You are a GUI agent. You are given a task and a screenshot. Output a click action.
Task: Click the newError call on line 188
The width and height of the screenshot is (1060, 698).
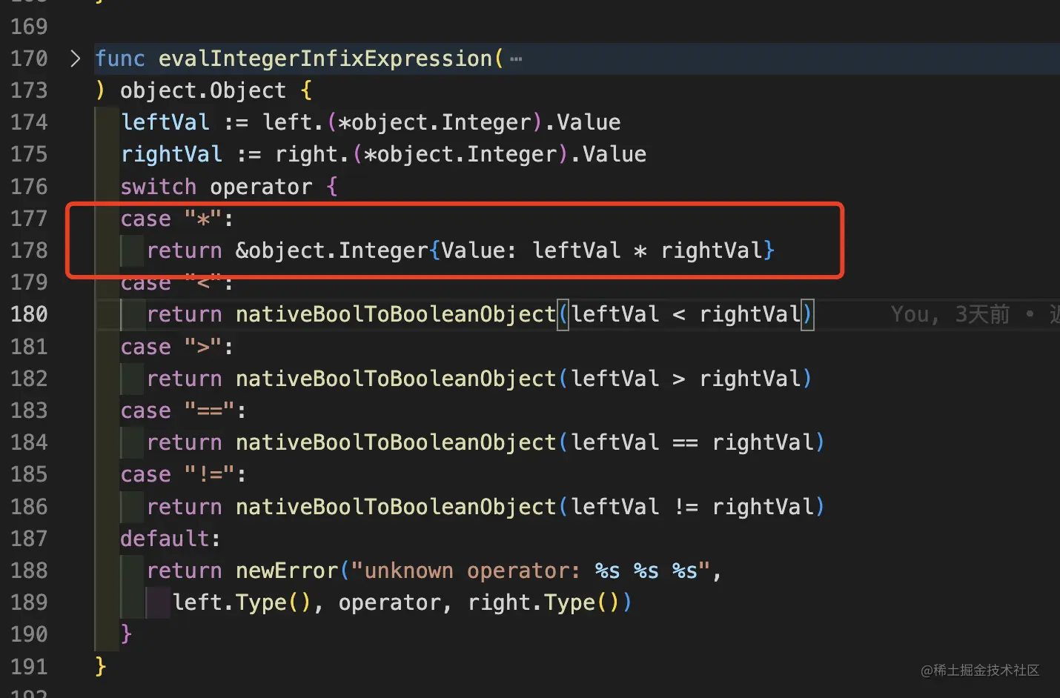[x=286, y=571]
